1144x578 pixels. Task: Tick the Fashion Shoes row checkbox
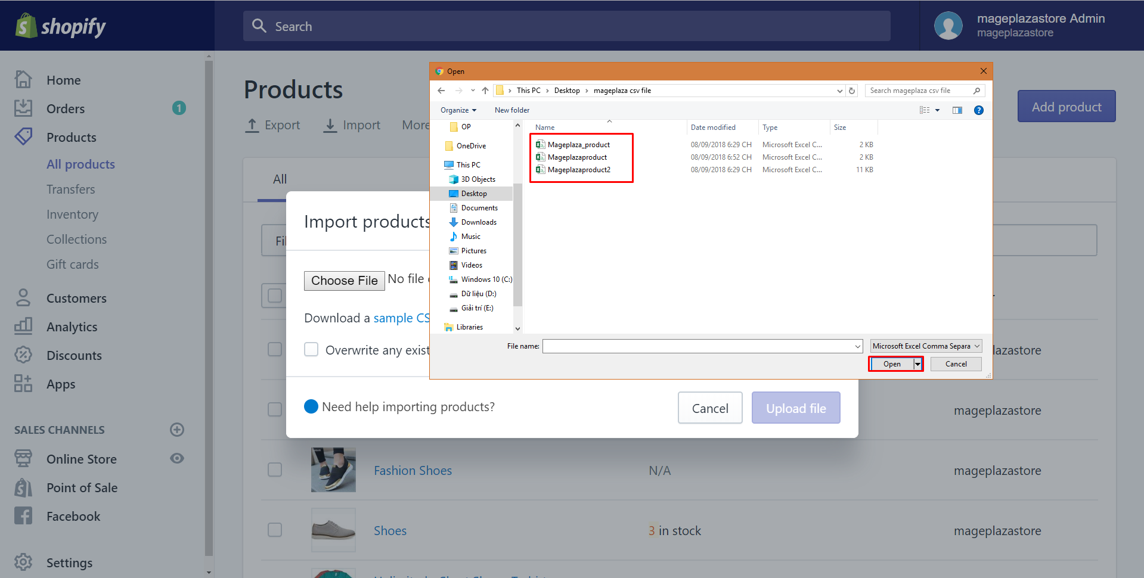point(275,470)
